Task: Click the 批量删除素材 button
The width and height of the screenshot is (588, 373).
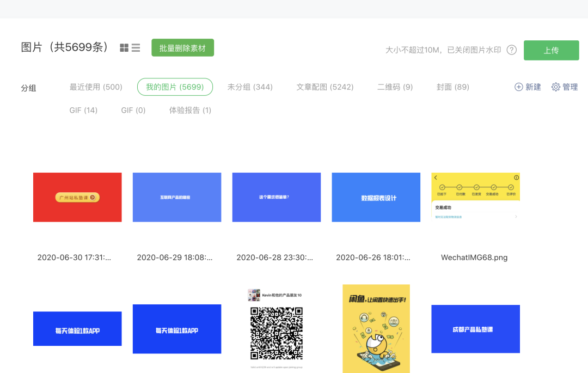Action: (182, 47)
